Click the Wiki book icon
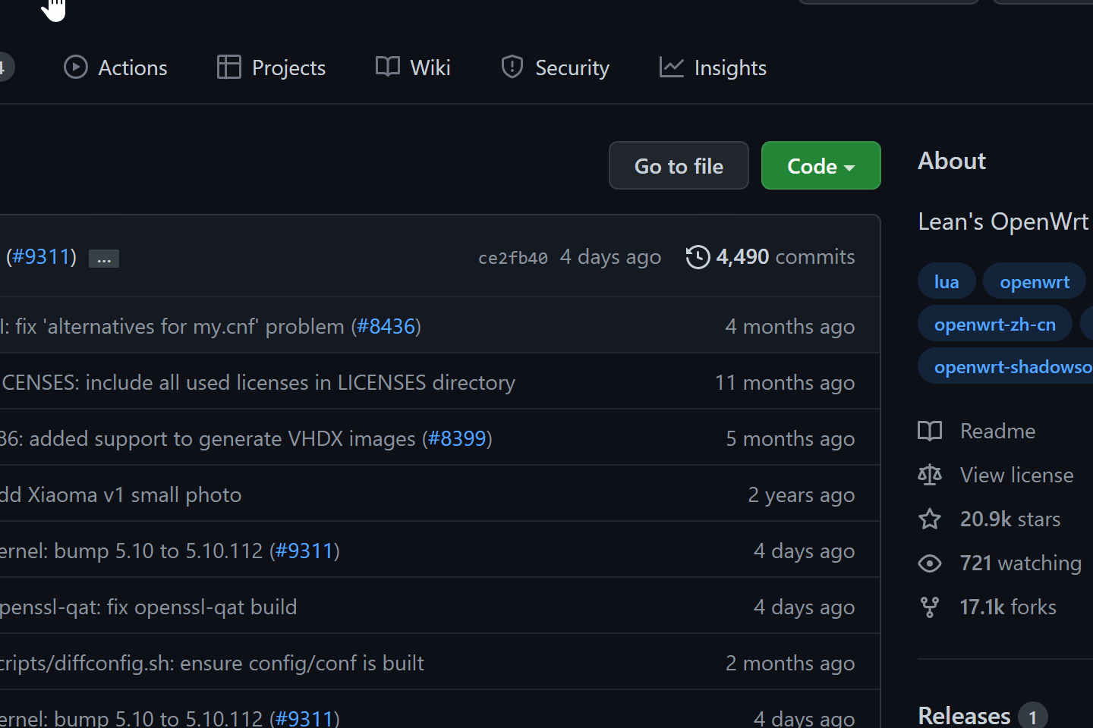Image resolution: width=1093 pixels, height=728 pixels. pyautogui.click(x=388, y=67)
